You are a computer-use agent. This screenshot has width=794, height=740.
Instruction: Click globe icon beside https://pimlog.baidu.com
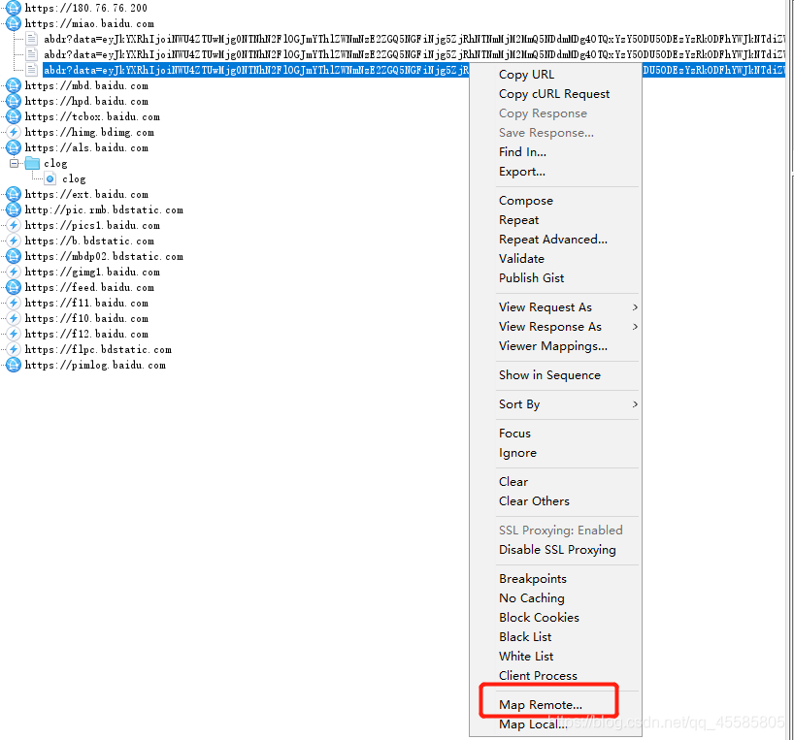point(14,365)
